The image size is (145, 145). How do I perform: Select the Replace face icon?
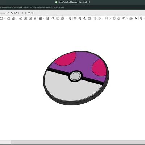(90, 18)
